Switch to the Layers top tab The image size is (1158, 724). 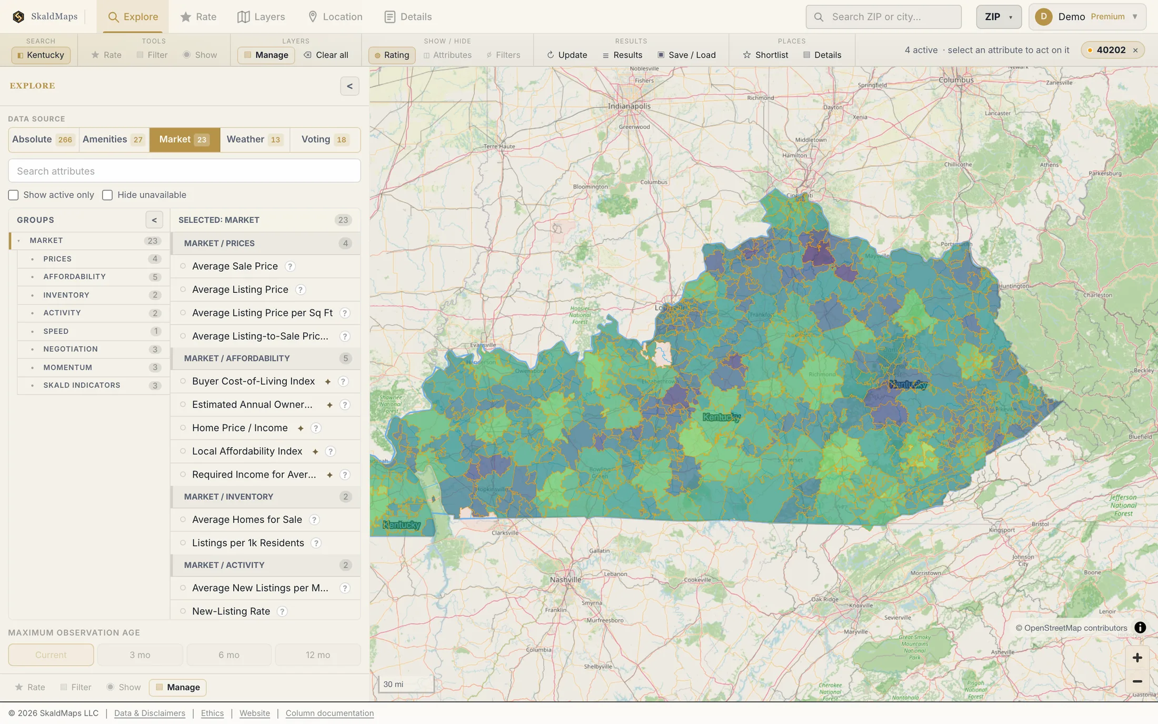(x=261, y=17)
